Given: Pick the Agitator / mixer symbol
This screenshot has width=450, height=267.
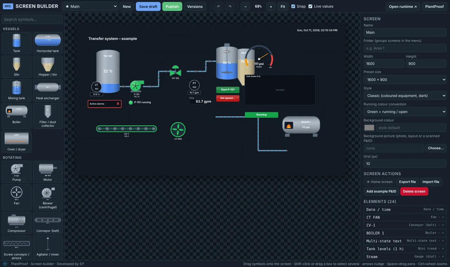Looking at the screenshot, I should tap(48, 248).
